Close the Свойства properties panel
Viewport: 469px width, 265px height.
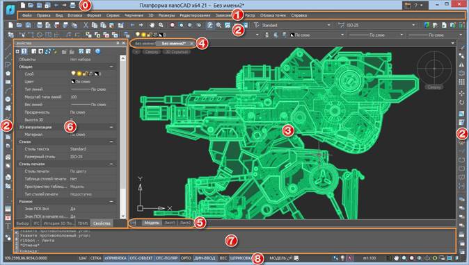pyautogui.click(x=124, y=43)
